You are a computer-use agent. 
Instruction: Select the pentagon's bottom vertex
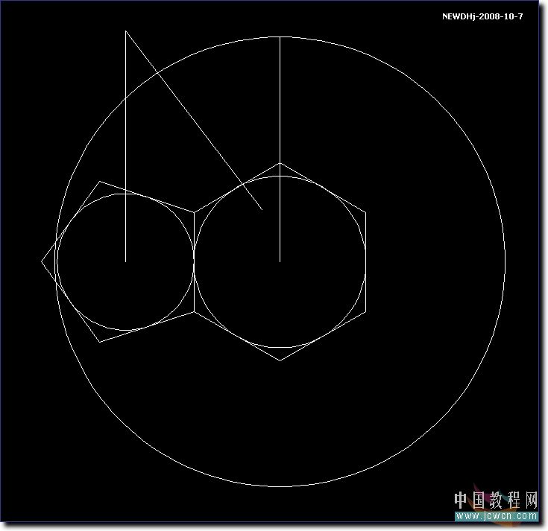100,342
